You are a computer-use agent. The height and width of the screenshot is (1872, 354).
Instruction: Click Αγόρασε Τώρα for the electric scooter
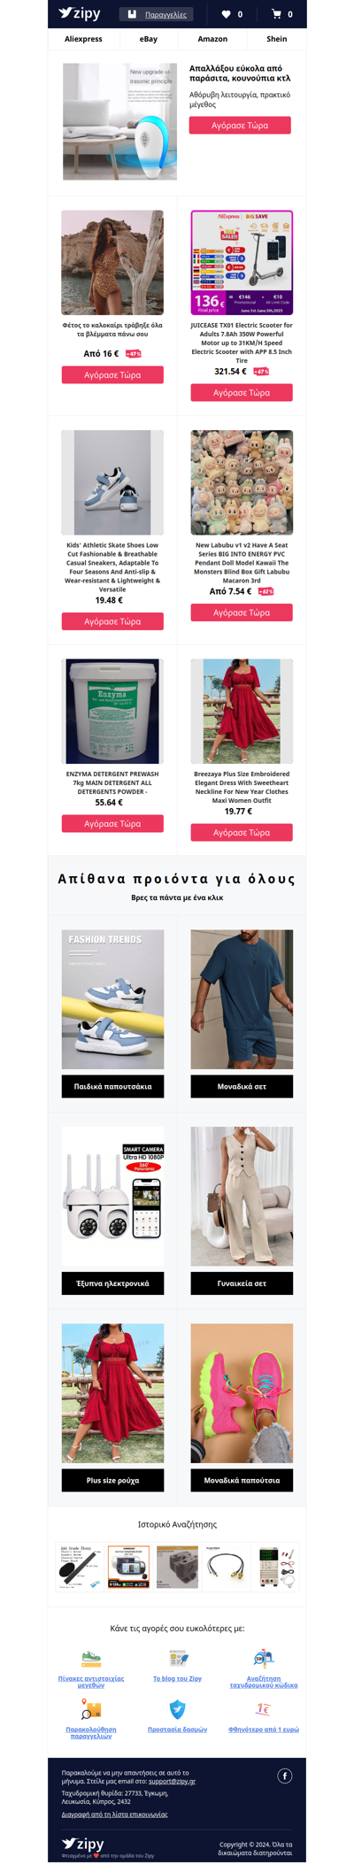click(242, 393)
